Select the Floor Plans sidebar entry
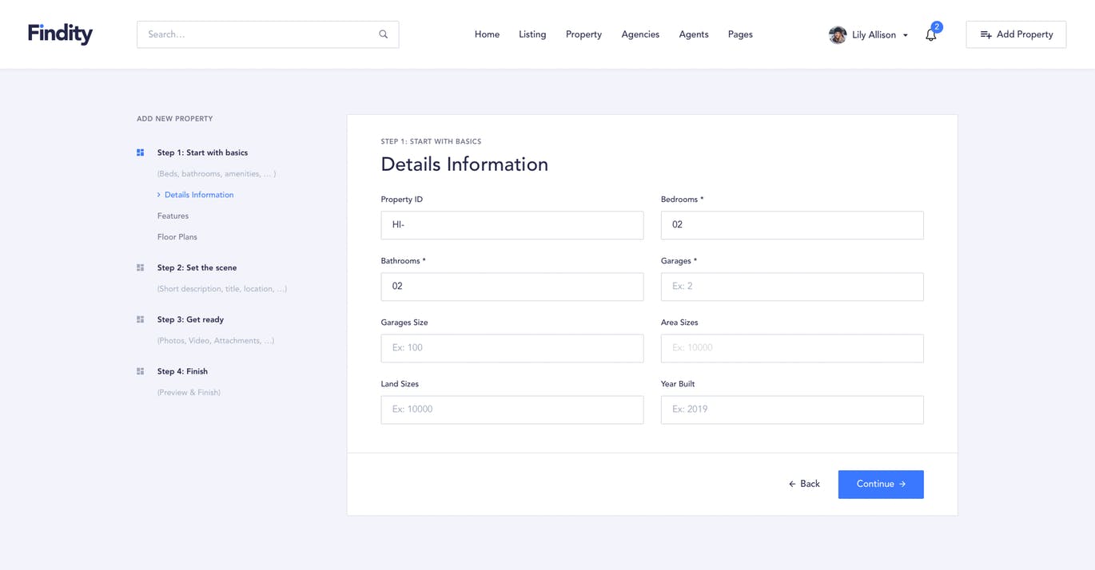Viewport: 1095px width, 570px height. 177,236
